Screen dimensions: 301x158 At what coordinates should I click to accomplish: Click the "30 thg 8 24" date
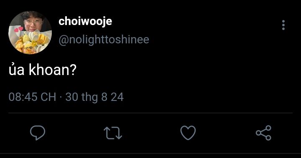coord(94,97)
